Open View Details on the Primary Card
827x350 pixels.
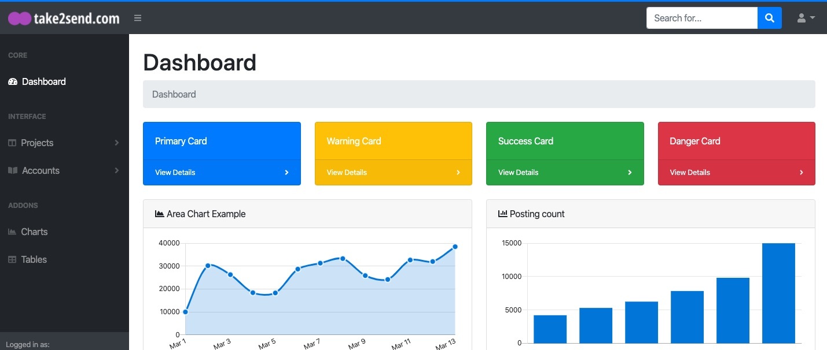(175, 172)
